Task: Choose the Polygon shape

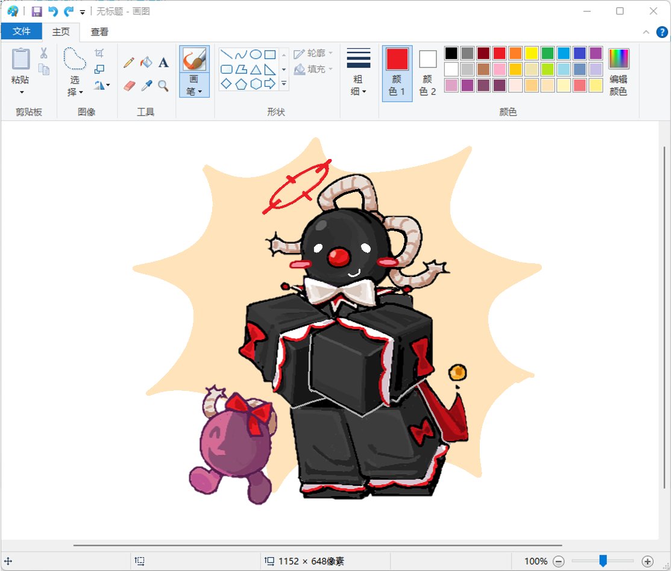Action: tap(241, 69)
